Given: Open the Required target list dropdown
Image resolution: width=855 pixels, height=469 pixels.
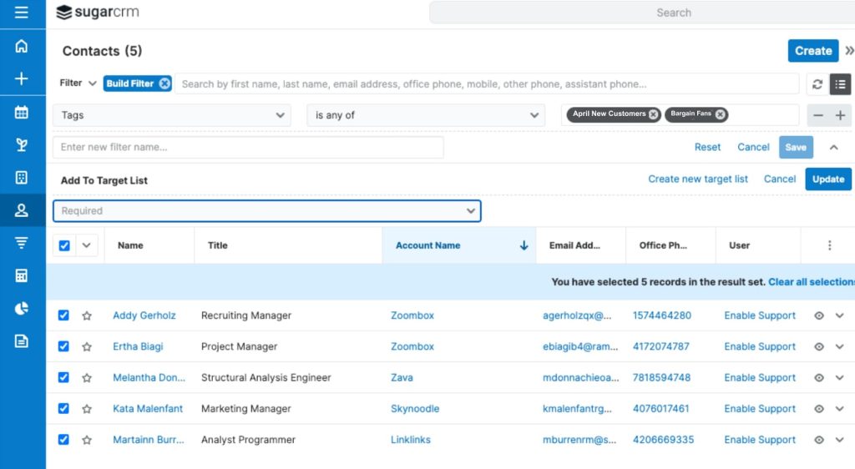Looking at the screenshot, I should pos(266,211).
